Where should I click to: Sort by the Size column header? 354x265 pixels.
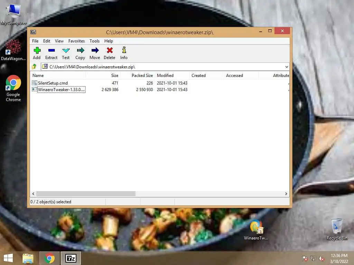point(103,76)
